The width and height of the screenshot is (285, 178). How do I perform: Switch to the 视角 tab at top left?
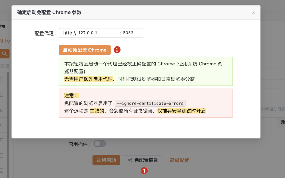2,27
